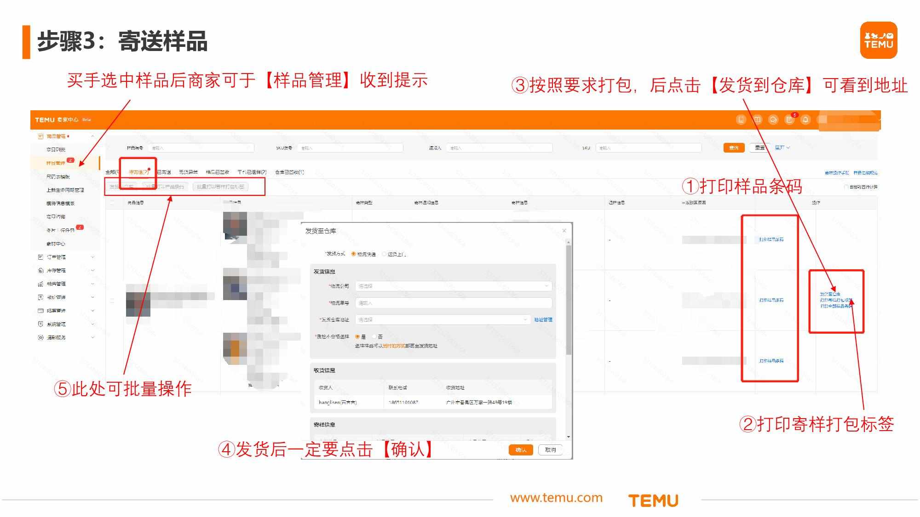Image resolution: width=920 pixels, height=517 pixels.
Task: Open 商品列表 in sidebar
Action: pyautogui.click(x=56, y=150)
